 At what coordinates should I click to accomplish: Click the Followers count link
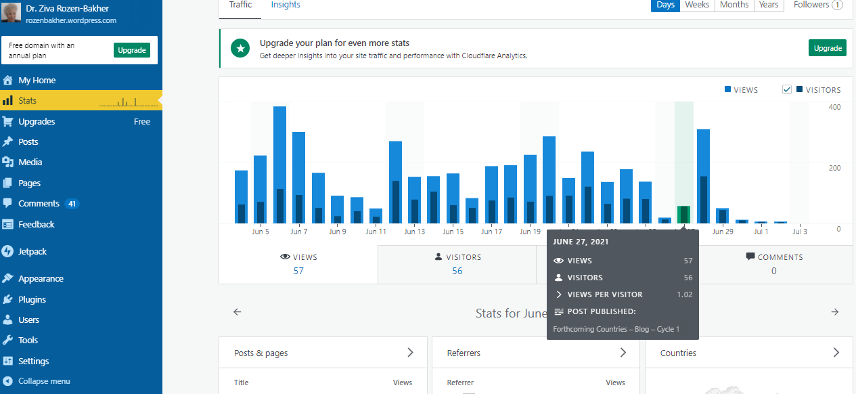tap(818, 5)
